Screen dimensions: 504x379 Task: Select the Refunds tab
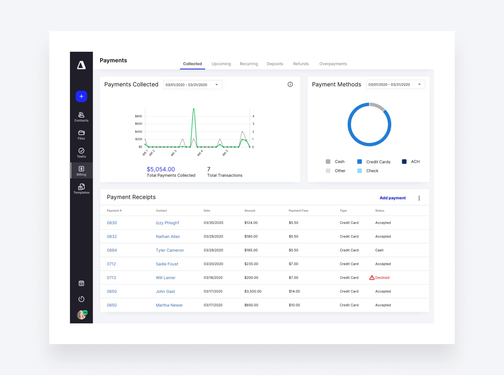(x=301, y=64)
